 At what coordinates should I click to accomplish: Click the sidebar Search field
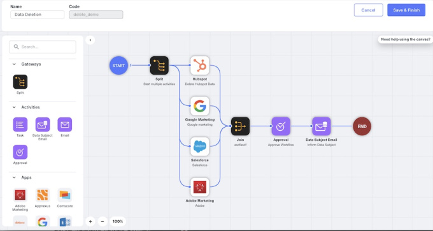tap(43, 47)
